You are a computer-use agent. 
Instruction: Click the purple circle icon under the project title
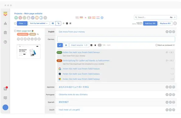coord(33,18)
